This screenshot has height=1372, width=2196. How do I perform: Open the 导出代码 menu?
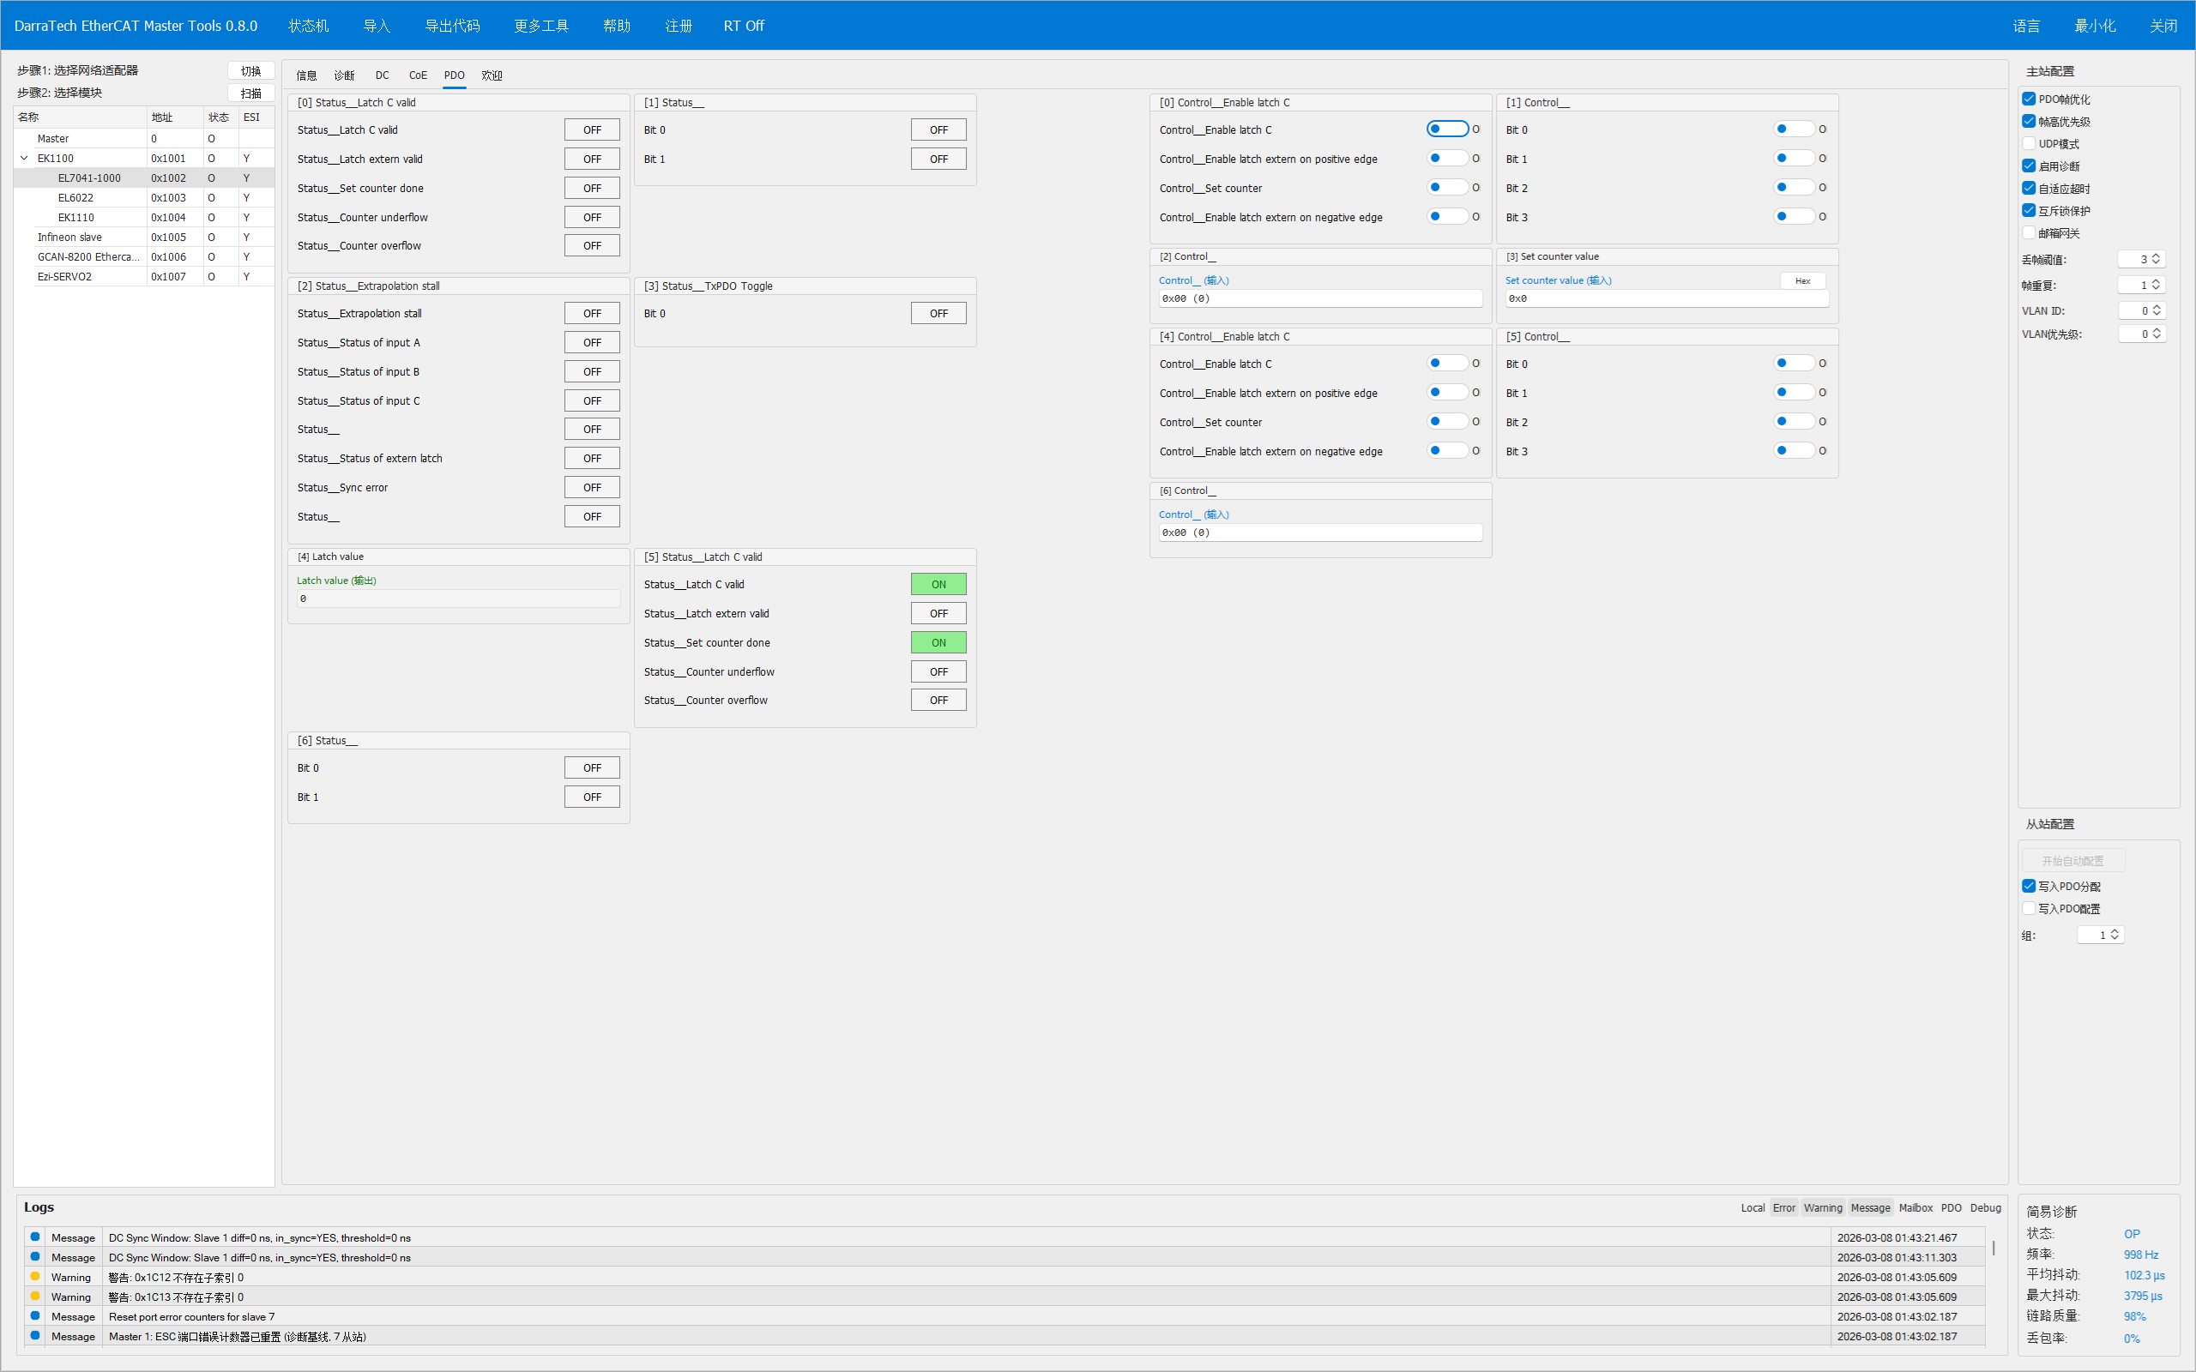coord(452,26)
